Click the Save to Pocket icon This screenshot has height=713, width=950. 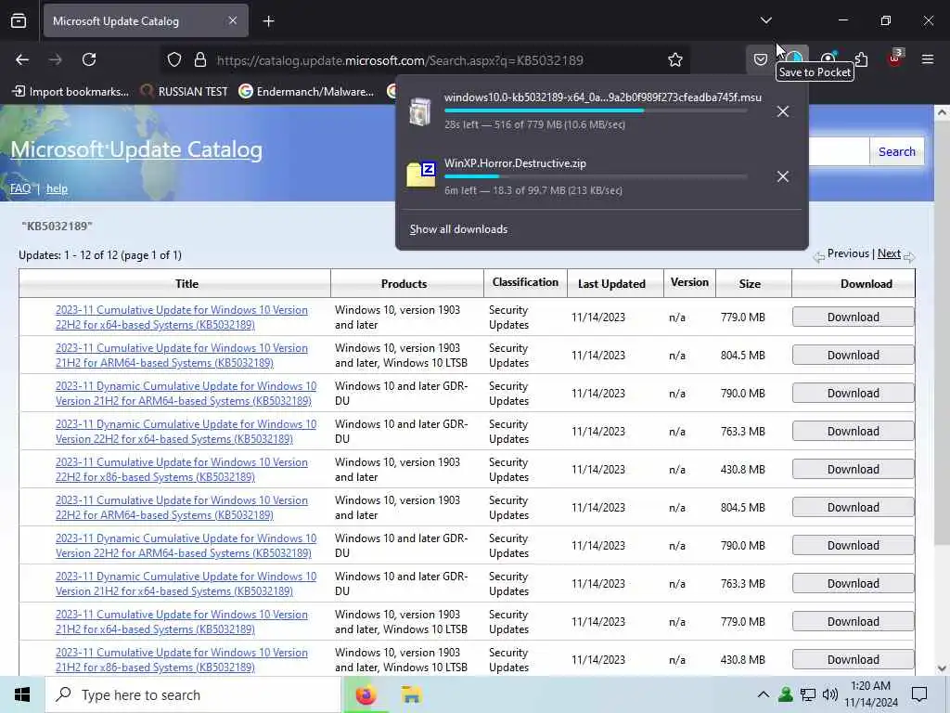pos(761,59)
